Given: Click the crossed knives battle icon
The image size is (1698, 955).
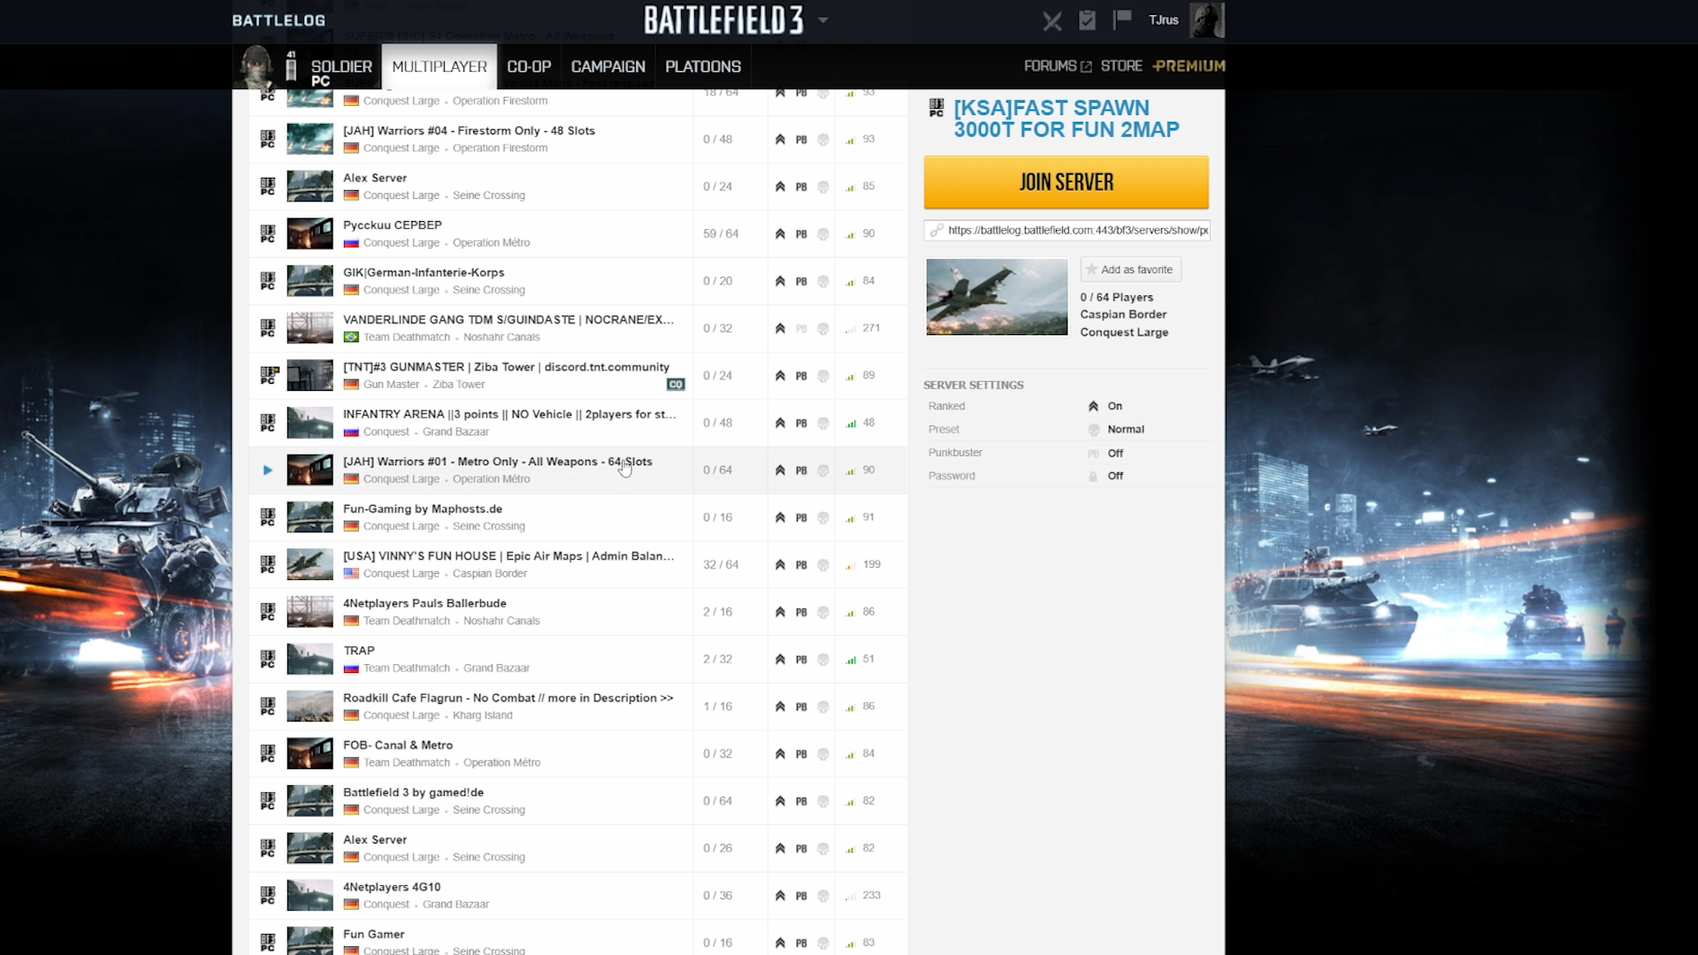Looking at the screenshot, I should (x=1052, y=20).
